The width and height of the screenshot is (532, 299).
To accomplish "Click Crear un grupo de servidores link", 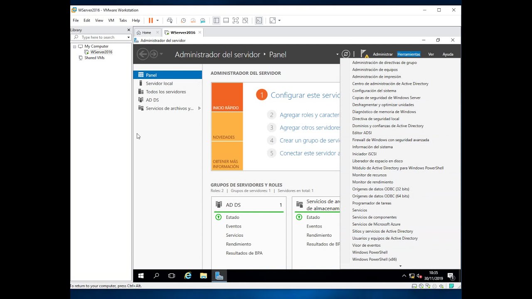I will click(x=310, y=140).
